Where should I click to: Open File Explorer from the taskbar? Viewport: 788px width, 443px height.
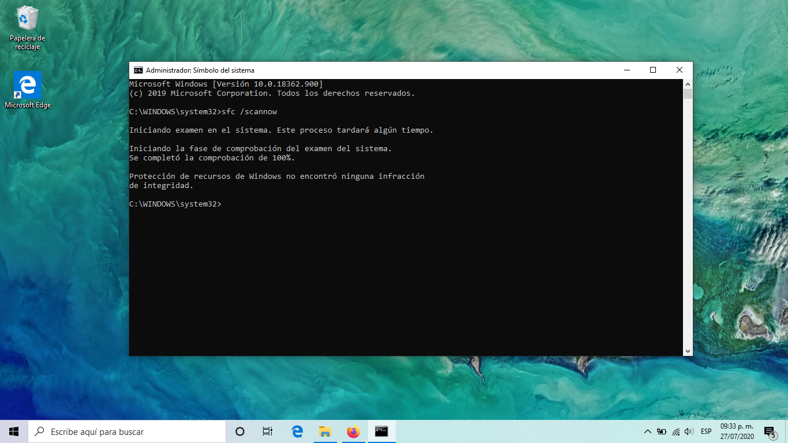point(325,431)
